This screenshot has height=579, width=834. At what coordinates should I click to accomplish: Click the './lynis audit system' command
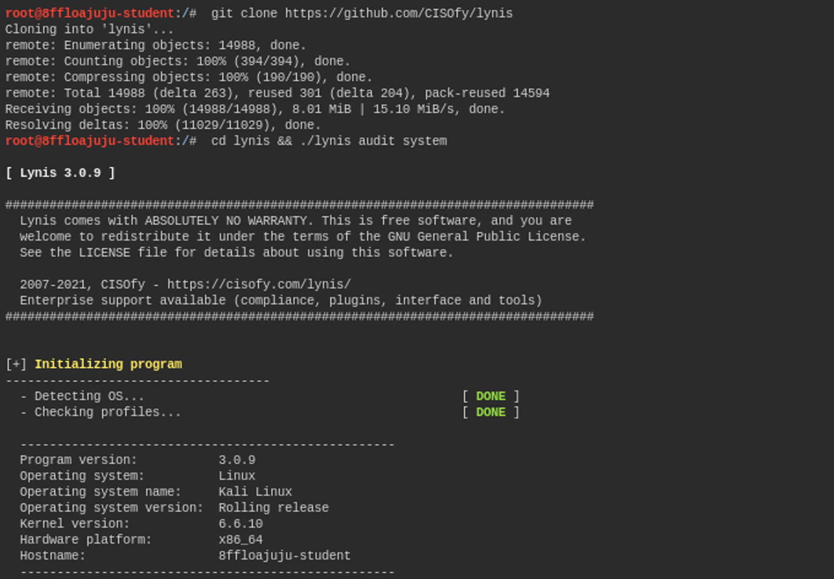(x=374, y=141)
